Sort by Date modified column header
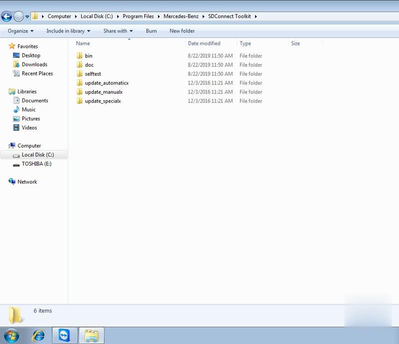The height and width of the screenshot is (344, 399). pos(204,43)
